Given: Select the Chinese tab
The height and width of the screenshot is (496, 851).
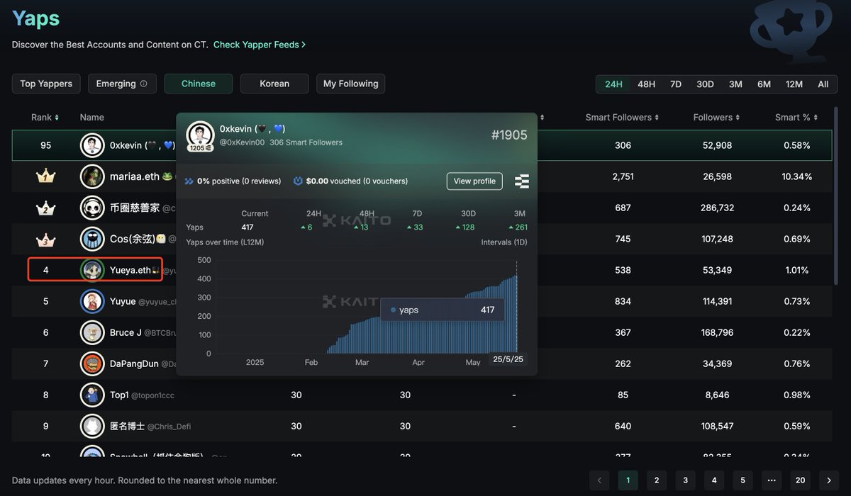Looking at the screenshot, I should pyautogui.click(x=199, y=84).
